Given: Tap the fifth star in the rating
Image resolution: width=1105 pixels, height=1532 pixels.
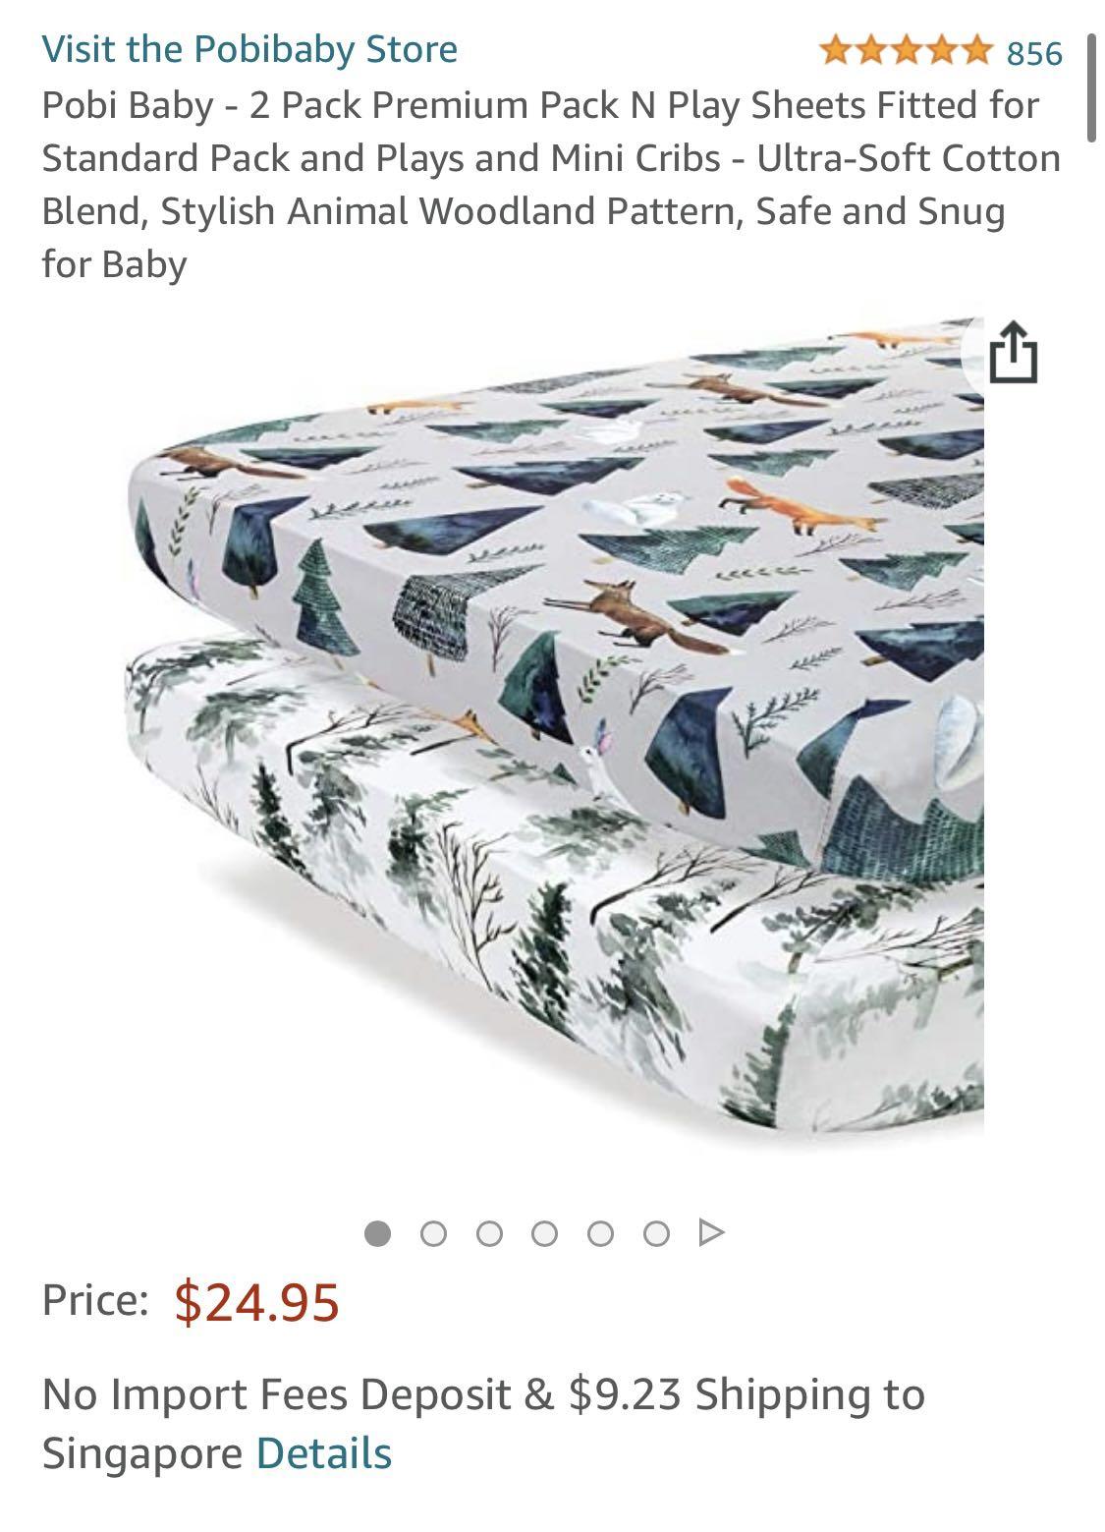Looking at the screenshot, I should (974, 49).
